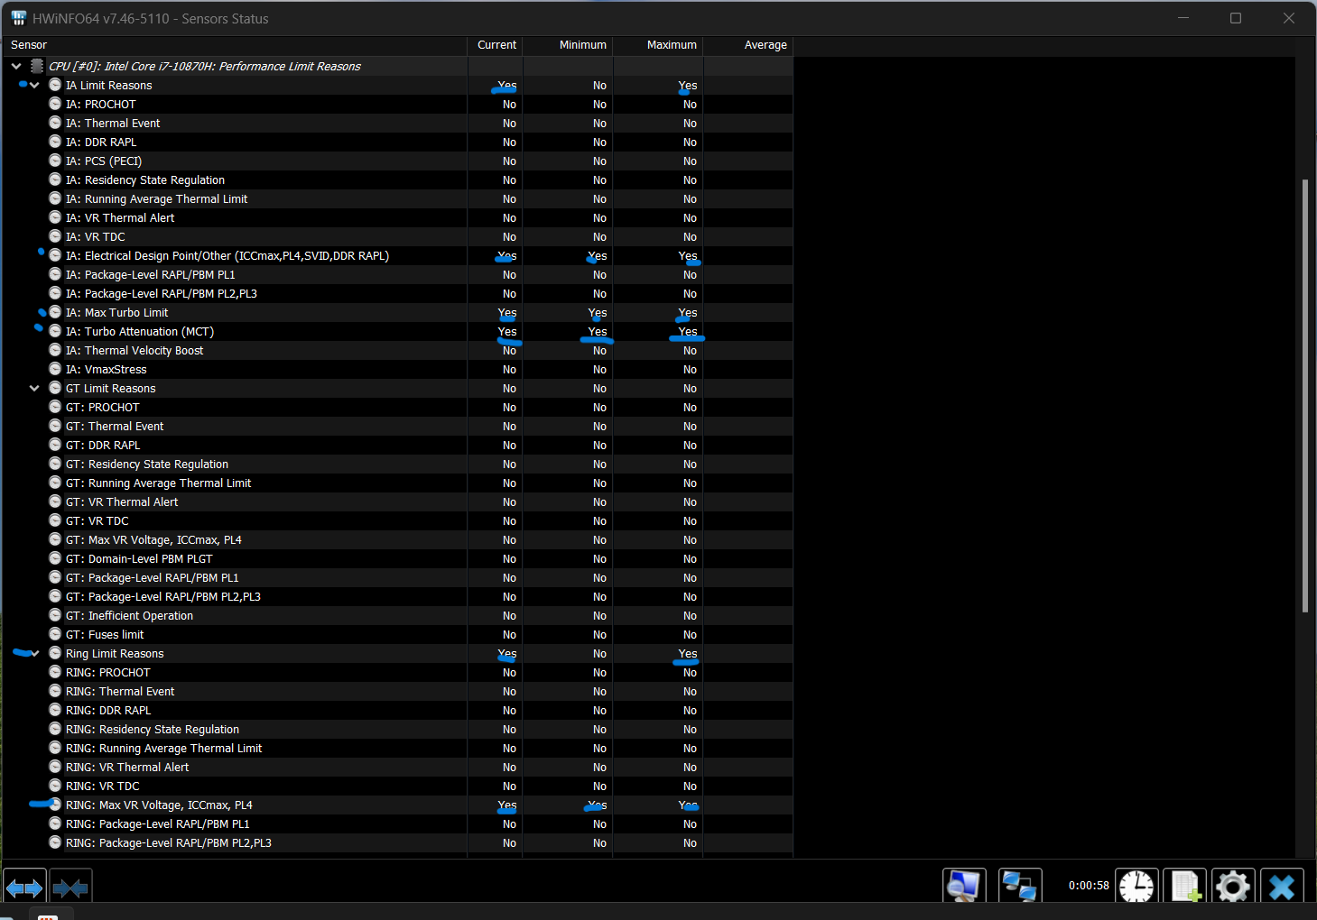This screenshot has height=920, width=1317.
Task: Collapse the Ring Limit Reasons section
Action: pos(34,653)
